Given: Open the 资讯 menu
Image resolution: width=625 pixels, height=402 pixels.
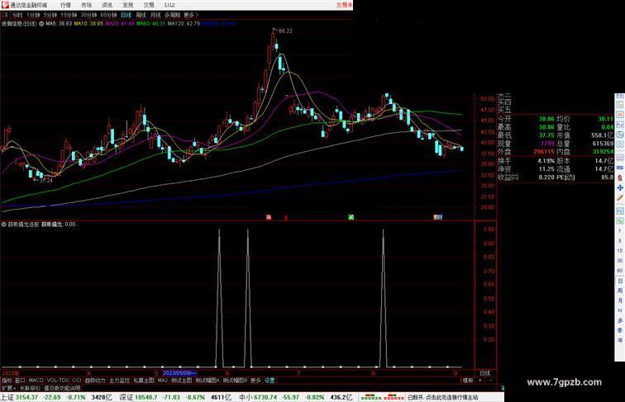Looking at the screenshot, I should (107, 5).
